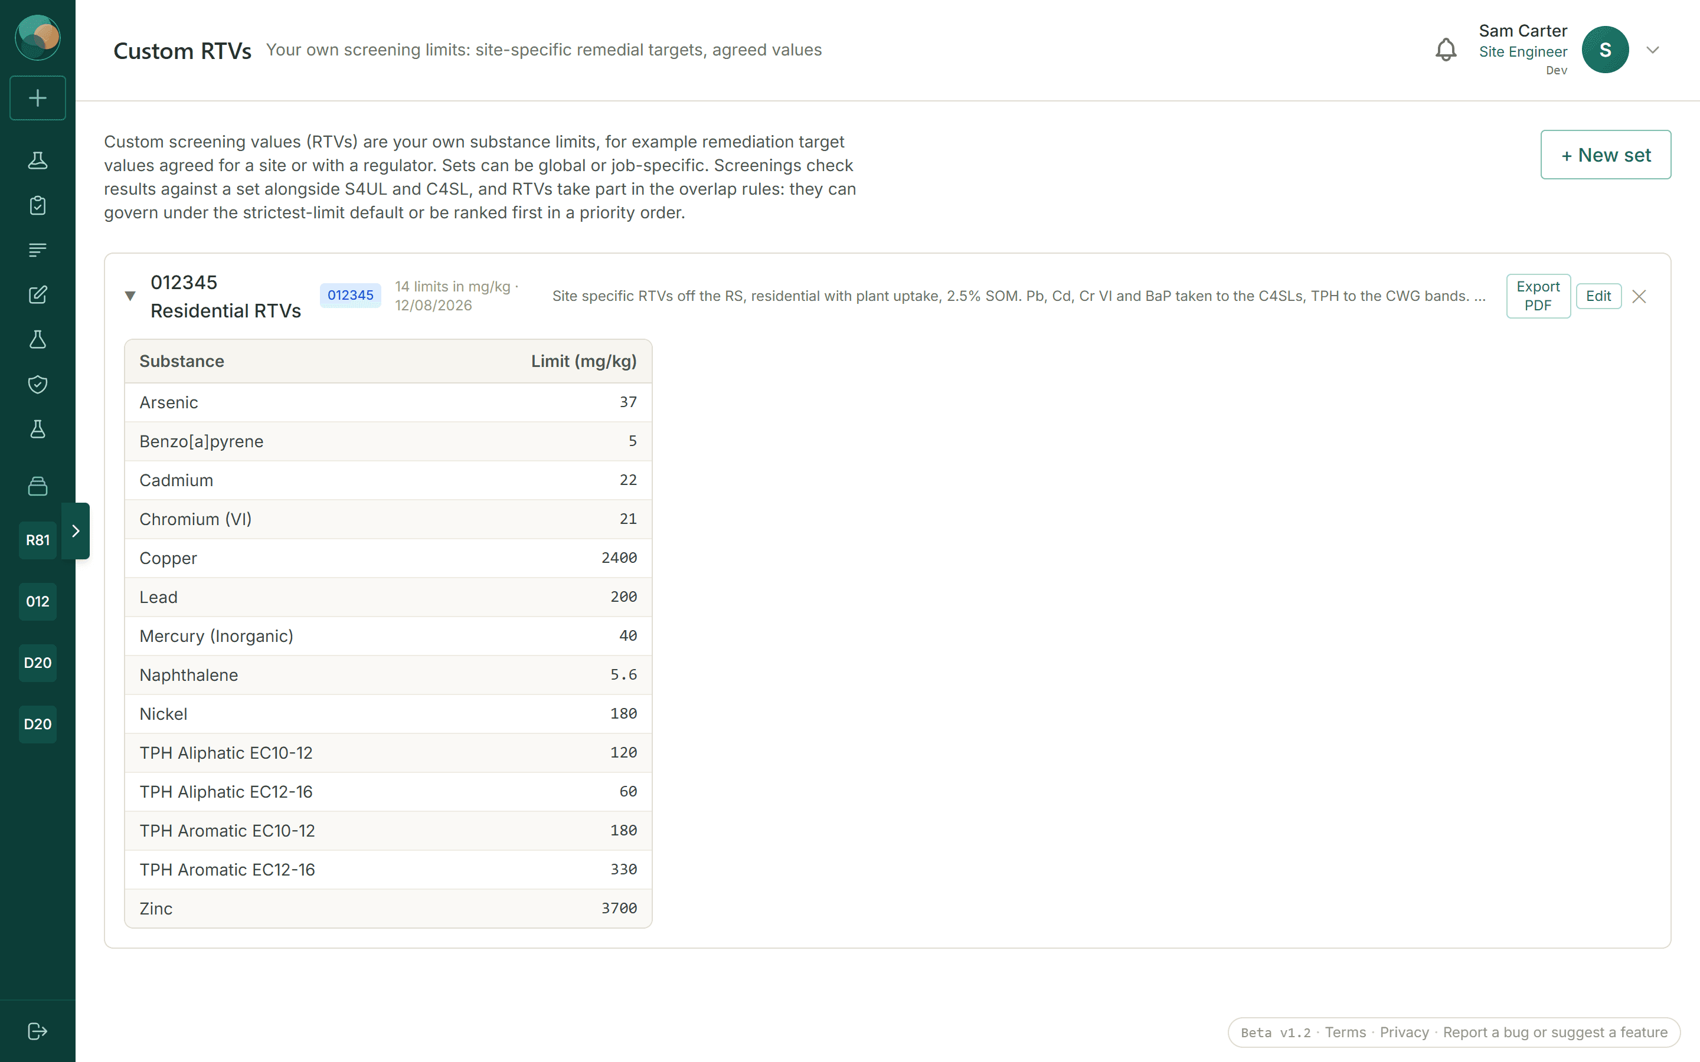
Task: Click the Site Engineer role label
Action: (x=1522, y=52)
